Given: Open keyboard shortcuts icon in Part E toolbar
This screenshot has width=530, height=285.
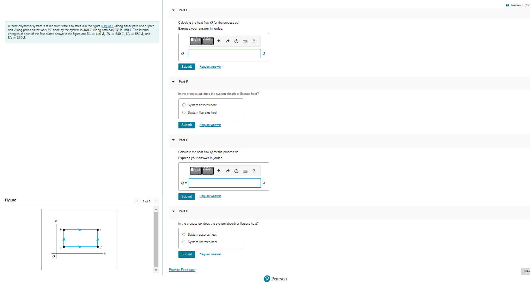Looking at the screenshot, I should pos(245,41).
